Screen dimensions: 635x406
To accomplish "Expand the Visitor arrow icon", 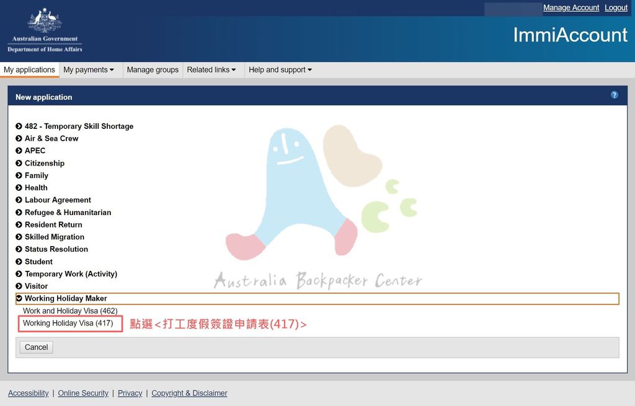I will coord(19,286).
